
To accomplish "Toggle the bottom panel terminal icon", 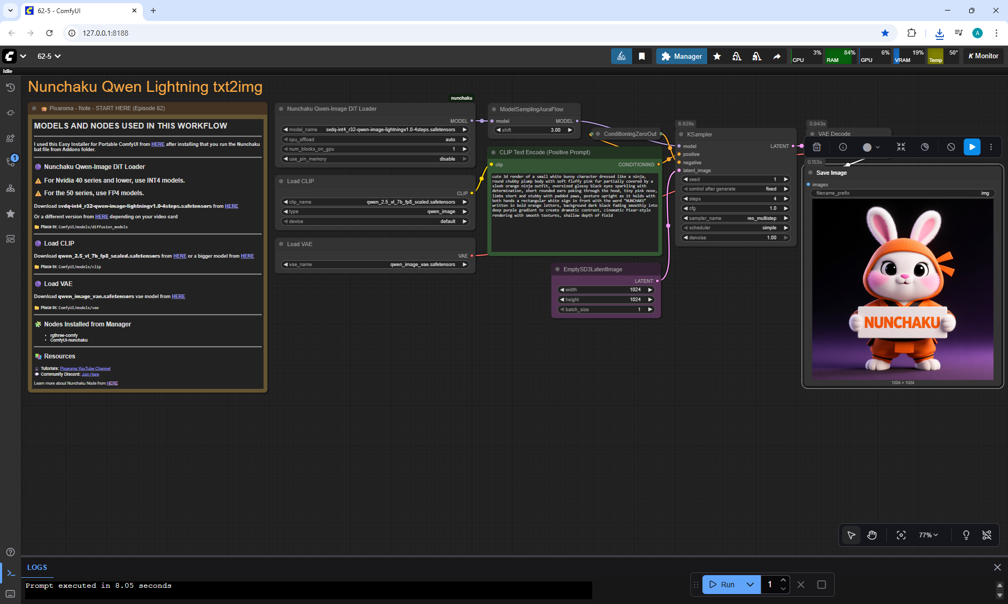I will pyautogui.click(x=10, y=573).
